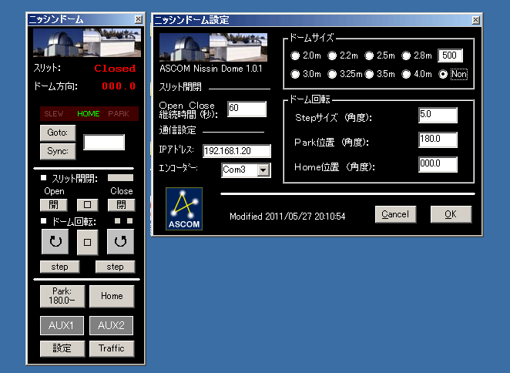This screenshot has height=373, width=510.
Task: Click dome photo in ニッシンドーム panel
Action: (x=87, y=42)
